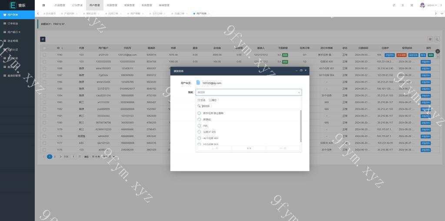
Task: Tick the checkbox for row ID 1188
Action: click(x=45, y=68)
